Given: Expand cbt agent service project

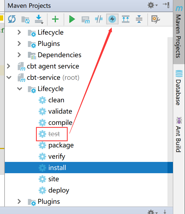Looking at the screenshot, I should (9, 66).
